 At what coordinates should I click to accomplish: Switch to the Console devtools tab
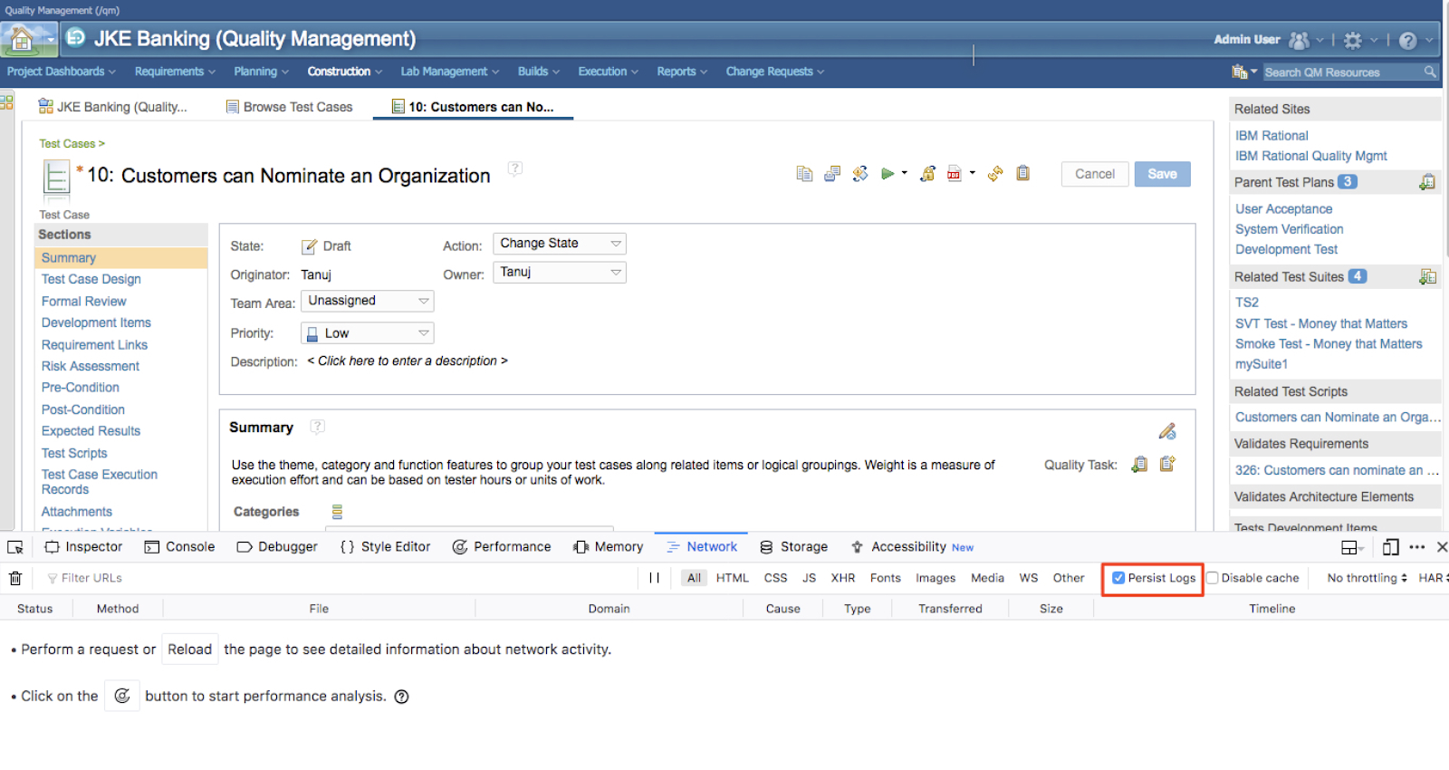pos(179,547)
